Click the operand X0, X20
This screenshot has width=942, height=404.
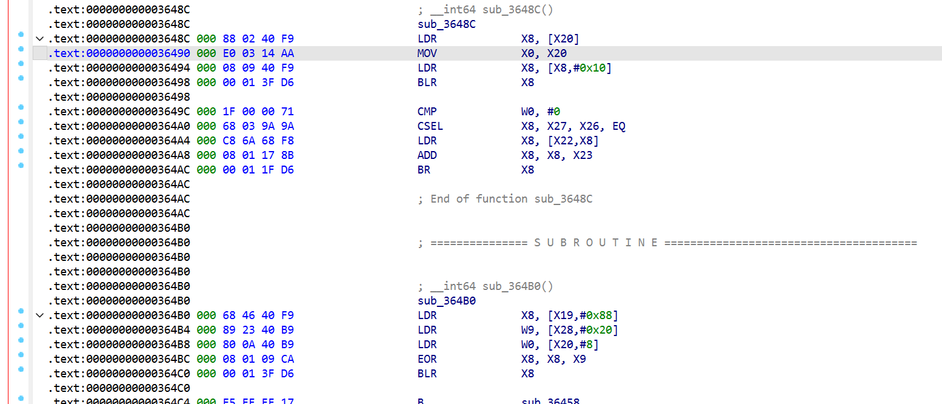(x=544, y=53)
